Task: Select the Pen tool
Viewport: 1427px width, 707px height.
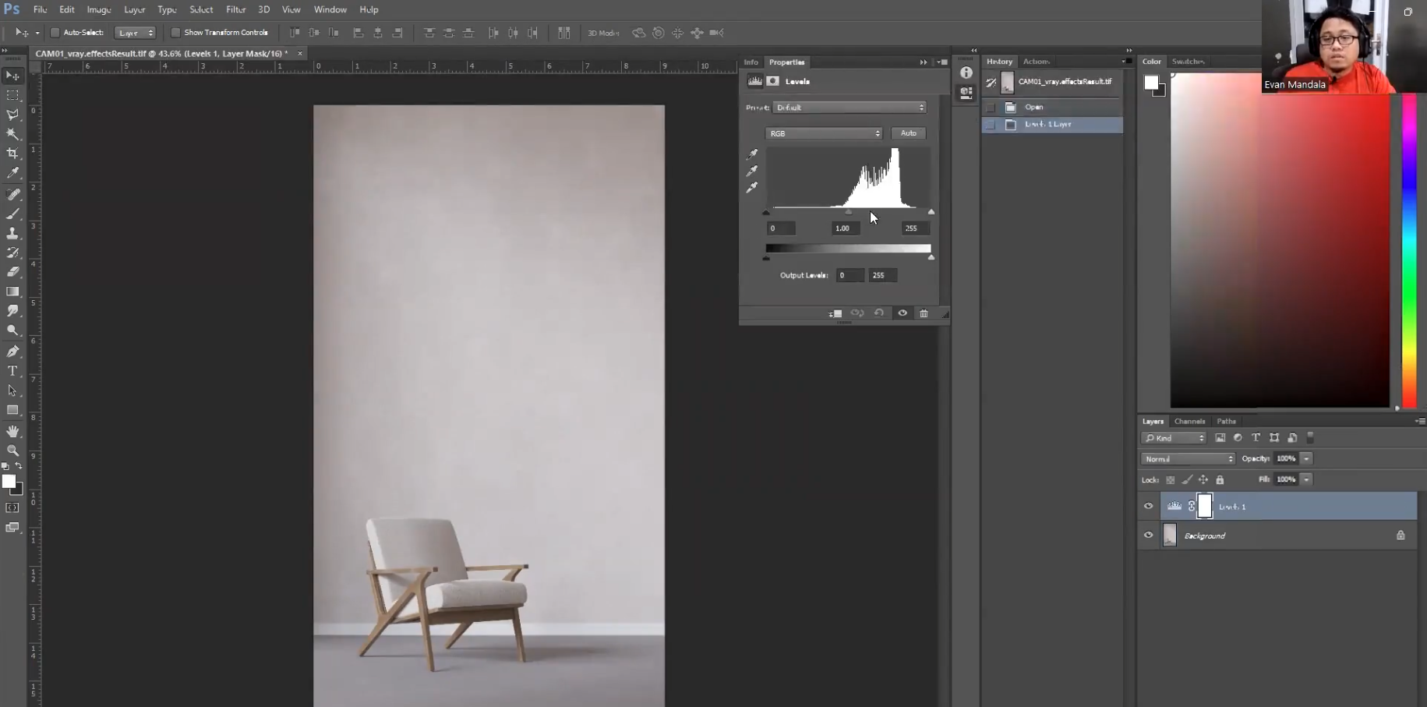Action: pos(12,351)
